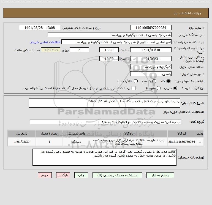Click the بازگشت back button
212x205 pixels.
63,175
